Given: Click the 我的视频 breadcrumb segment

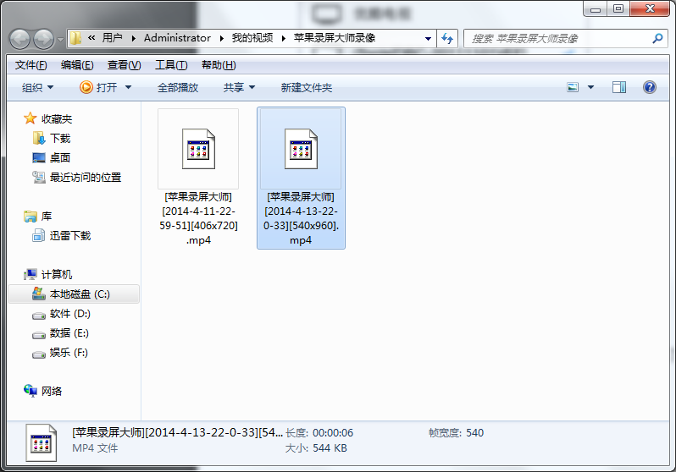Looking at the screenshot, I should tap(252, 38).
